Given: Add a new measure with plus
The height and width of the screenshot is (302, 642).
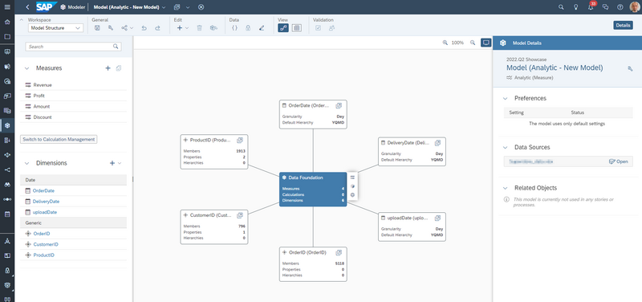Looking at the screenshot, I should pyautogui.click(x=108, y=68).
